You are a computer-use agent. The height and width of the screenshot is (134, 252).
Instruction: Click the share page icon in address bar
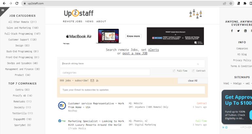[225, 3]
